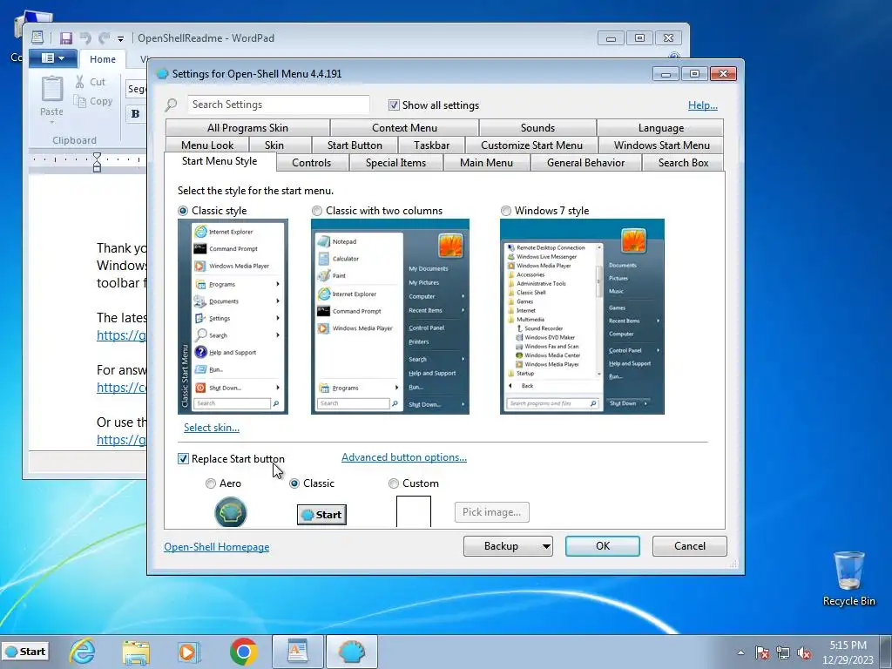
Task: Open Windows Explorer folder from taskbar
Action: coord(135,652)
